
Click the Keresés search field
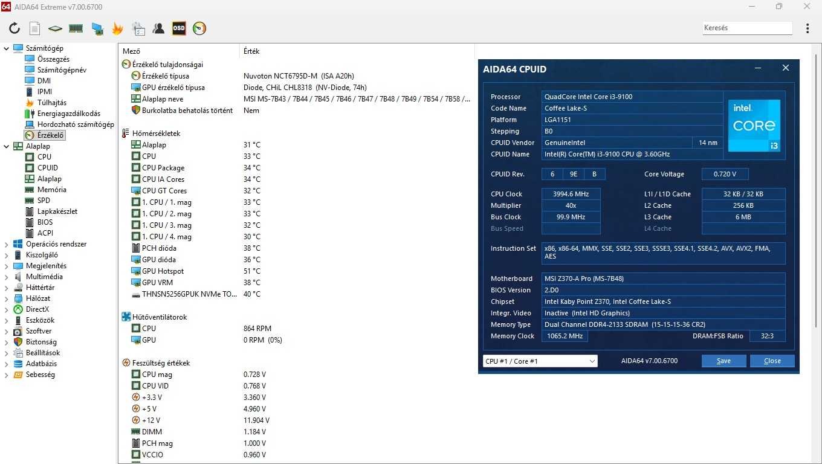pyautogui.click(x=747, y=28)
